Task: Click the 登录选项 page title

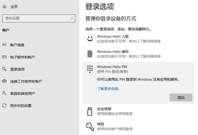Action: 99,6
